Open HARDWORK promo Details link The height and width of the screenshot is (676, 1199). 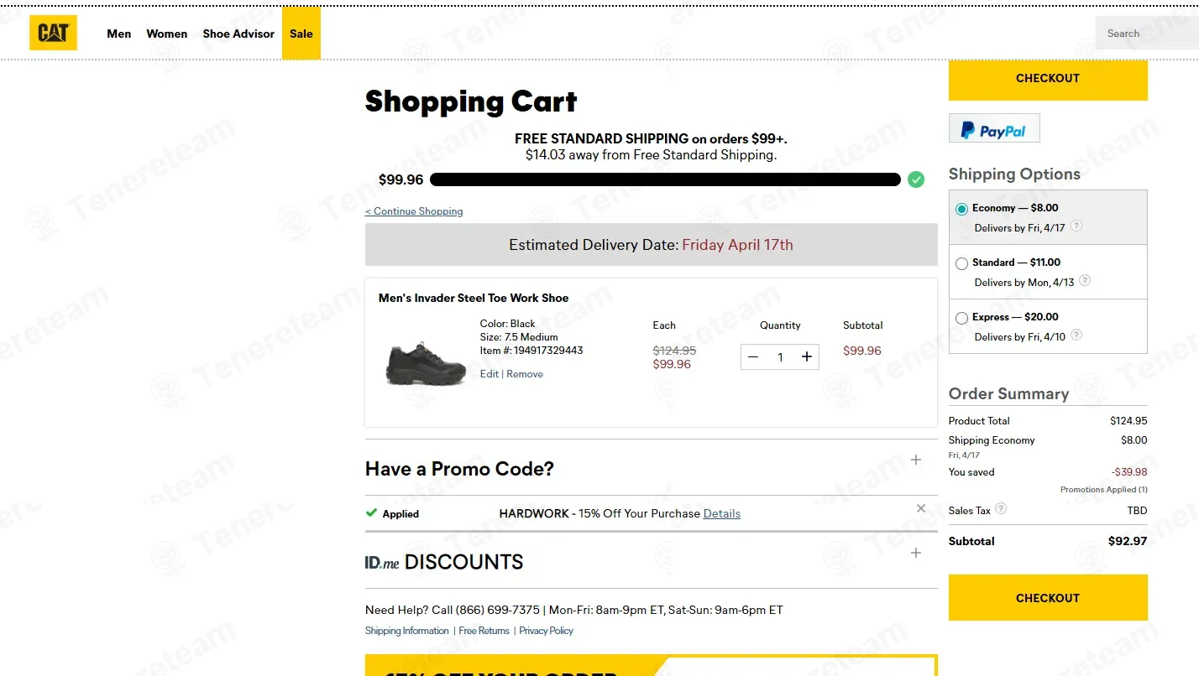click(x=722, y=513)
